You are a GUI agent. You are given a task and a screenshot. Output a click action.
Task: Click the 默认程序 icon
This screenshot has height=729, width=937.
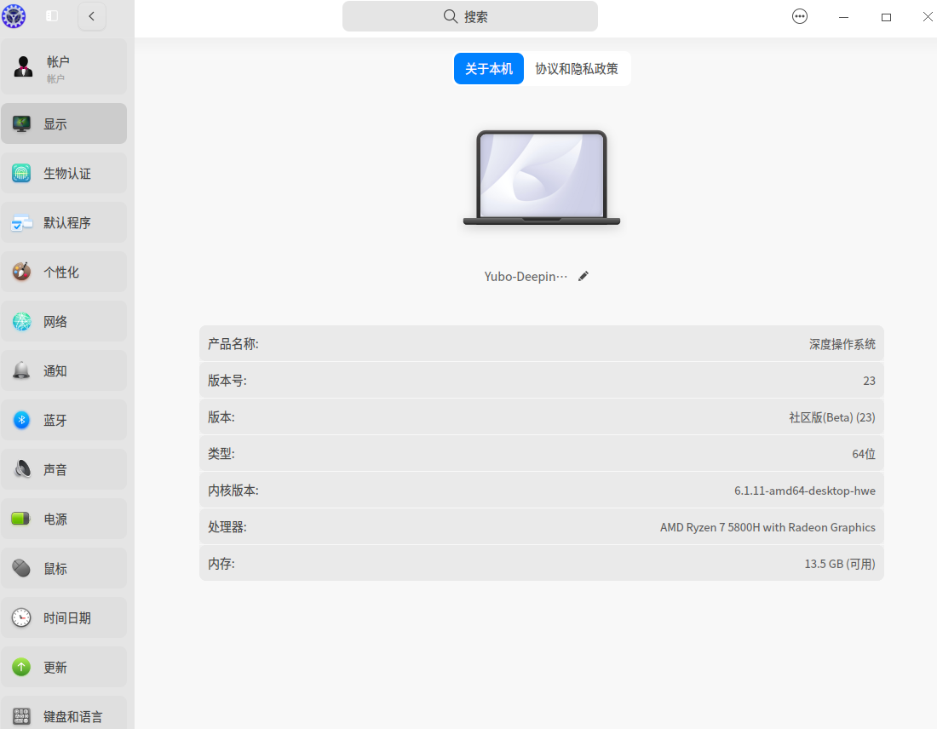[x=21, y=223]
